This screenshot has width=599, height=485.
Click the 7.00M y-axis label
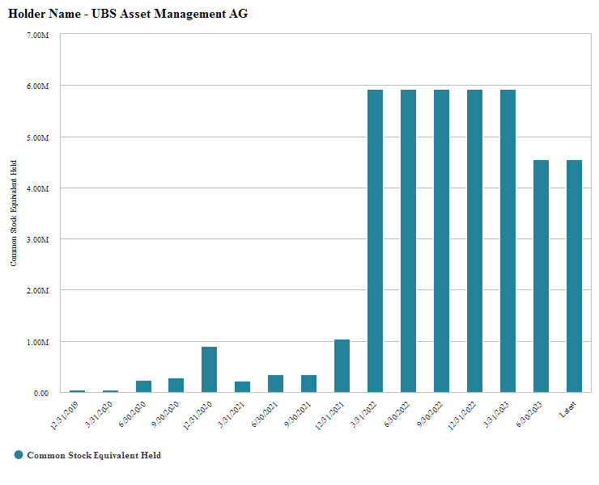37,36
